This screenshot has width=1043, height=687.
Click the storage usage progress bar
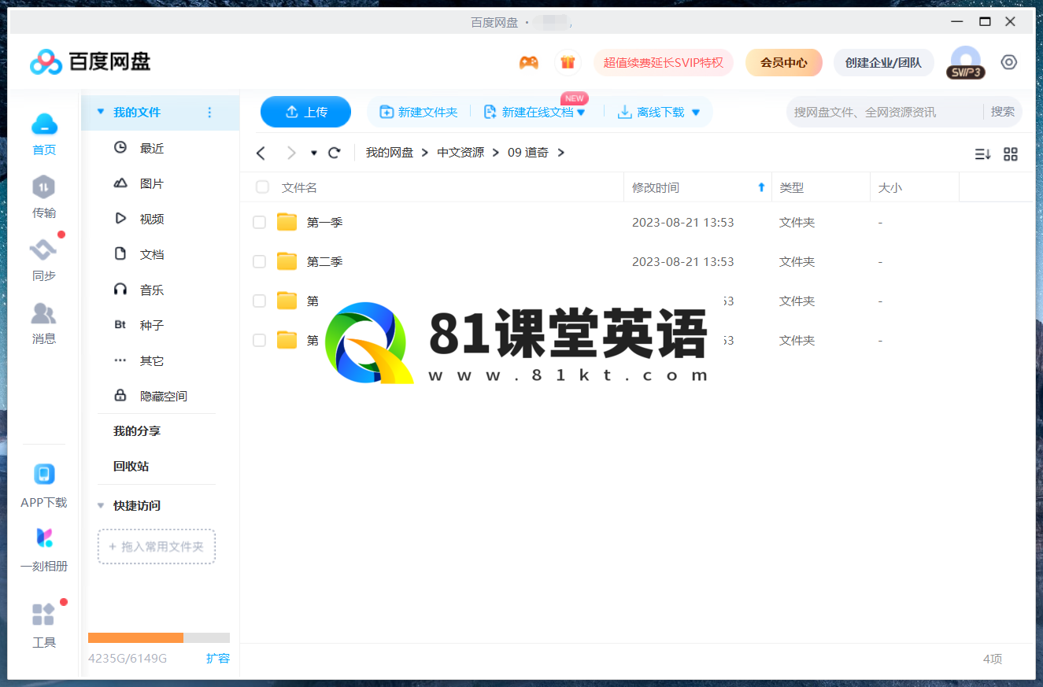click(159, 637)
